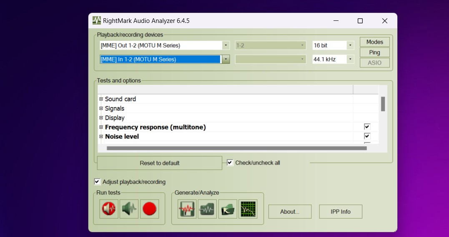Open the 44.1 kHz sample rate dropdown
Screen dimensions: 449x237
pyautogui.click(x=350, y=59)
